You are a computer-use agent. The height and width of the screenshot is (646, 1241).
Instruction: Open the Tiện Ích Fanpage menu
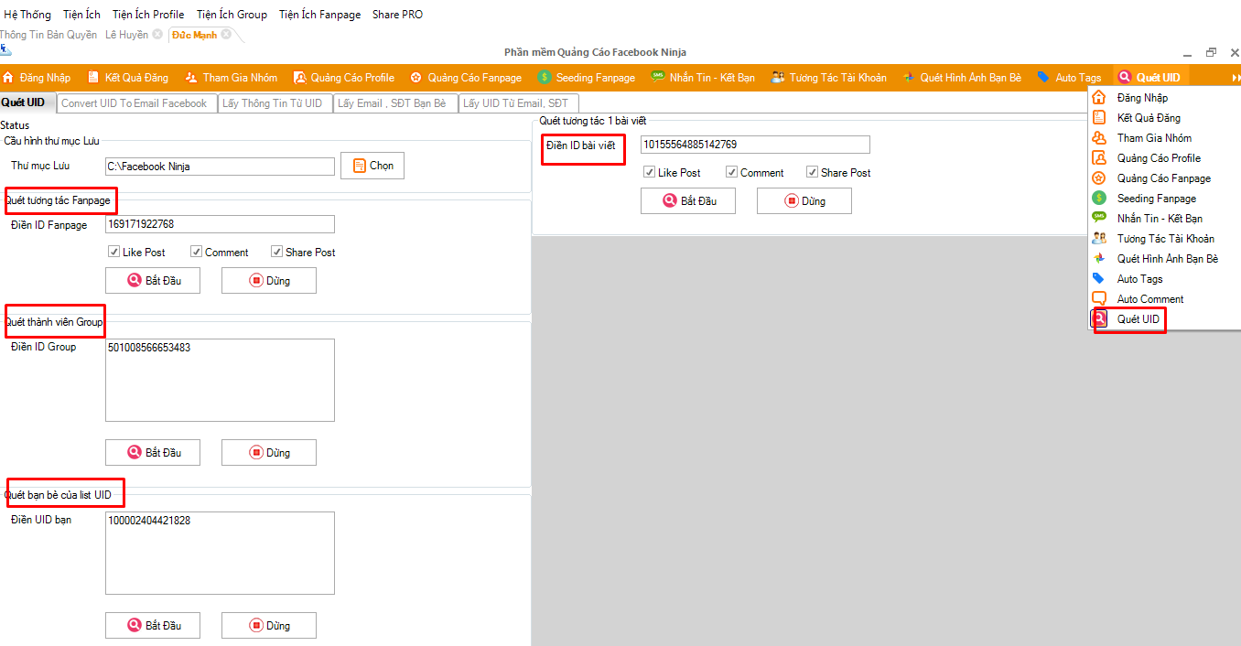[x=319, y=15]
